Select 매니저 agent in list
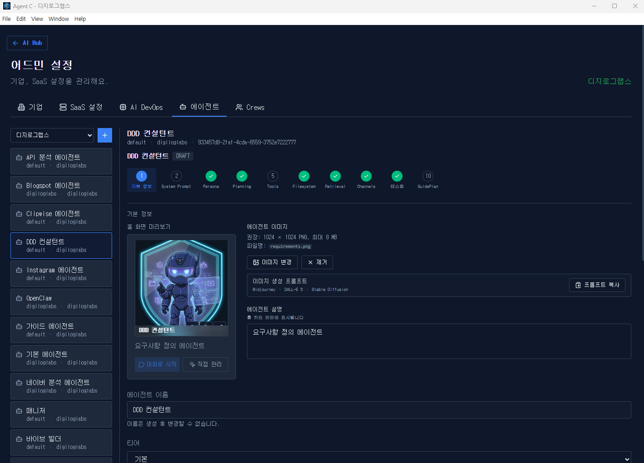The image size is (644, 463). pos(61,414)
